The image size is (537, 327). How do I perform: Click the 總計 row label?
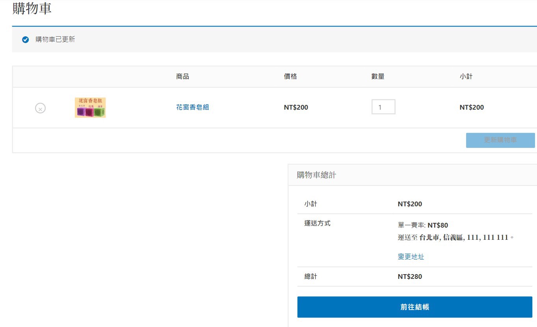(310, 277)
